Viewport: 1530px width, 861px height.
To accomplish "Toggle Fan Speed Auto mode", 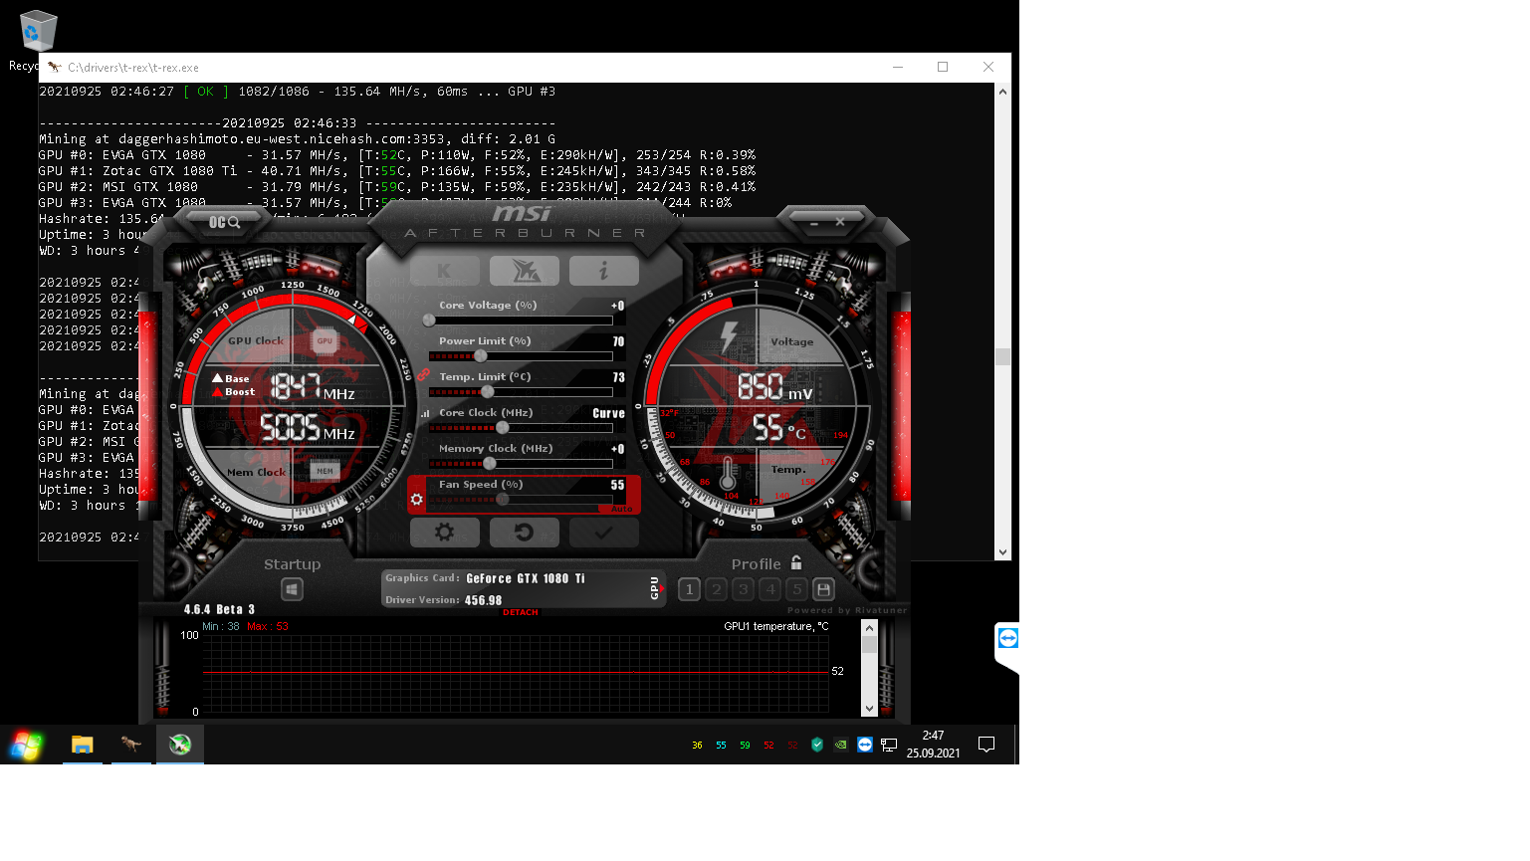I will pyautogui.click(x=621, y=509).
